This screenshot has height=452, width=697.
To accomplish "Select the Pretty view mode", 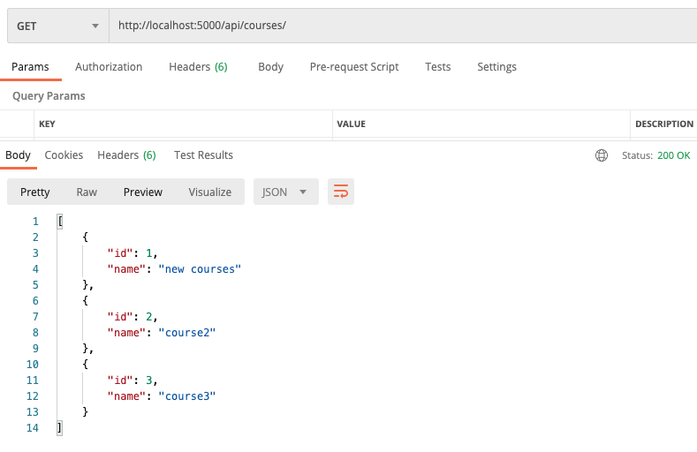I will (x=34, y=192).
